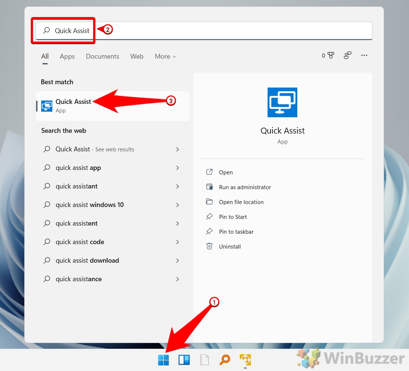Click the search magnifier icon in search box
This screenshot has height=371, width=409.
[x=46, y=30]
